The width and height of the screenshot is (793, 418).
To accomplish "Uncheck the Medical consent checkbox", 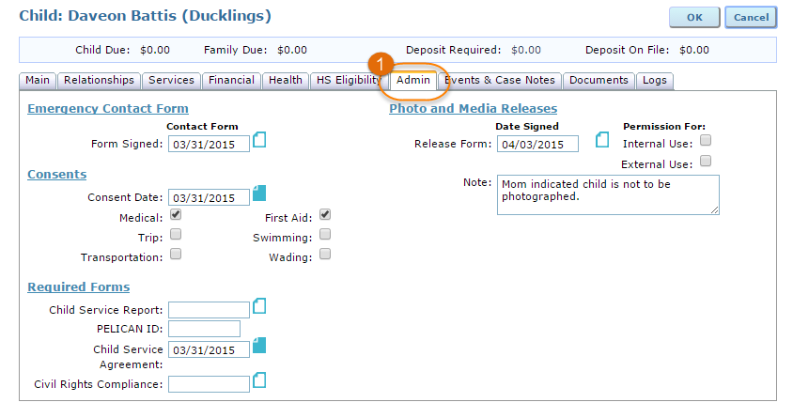I will coord(176,215).
